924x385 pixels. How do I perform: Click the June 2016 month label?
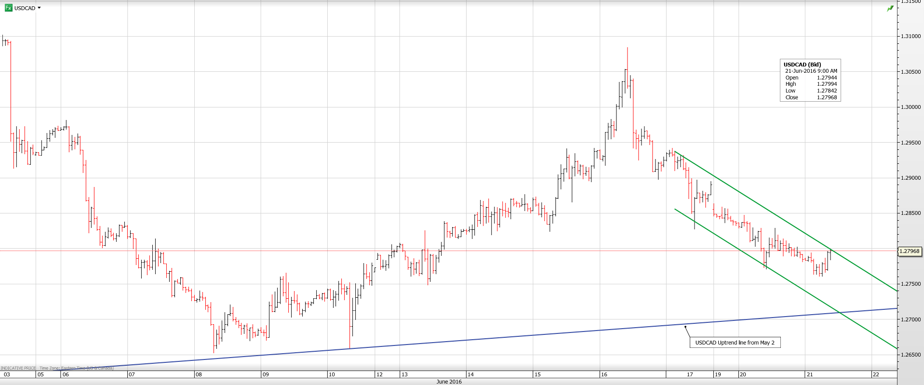click(449, 382)
